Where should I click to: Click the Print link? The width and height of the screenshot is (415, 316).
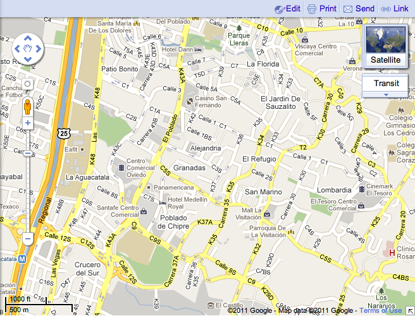point(328,8)
